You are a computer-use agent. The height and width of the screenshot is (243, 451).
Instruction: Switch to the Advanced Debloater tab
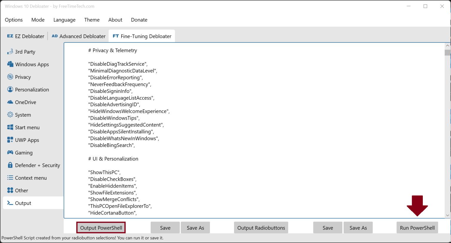coord(79,36)
